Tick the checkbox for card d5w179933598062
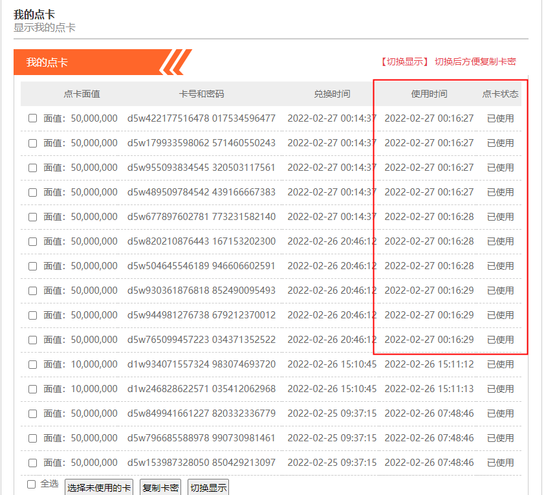 click(x=33, y=143)
